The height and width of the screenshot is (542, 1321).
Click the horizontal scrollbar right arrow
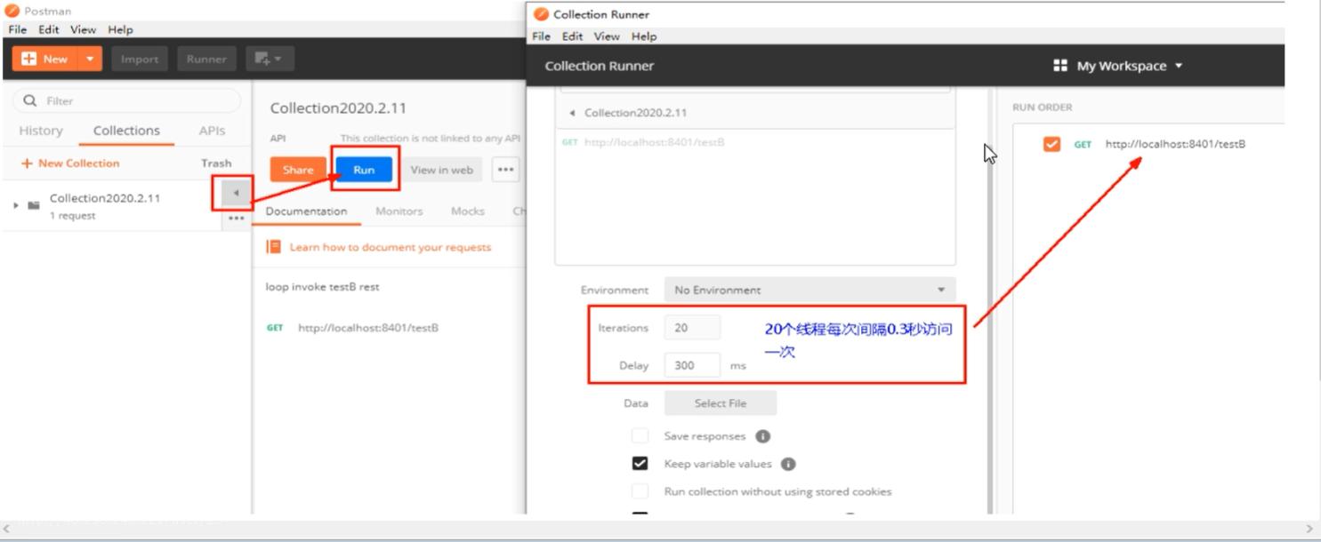point(1309,529)
